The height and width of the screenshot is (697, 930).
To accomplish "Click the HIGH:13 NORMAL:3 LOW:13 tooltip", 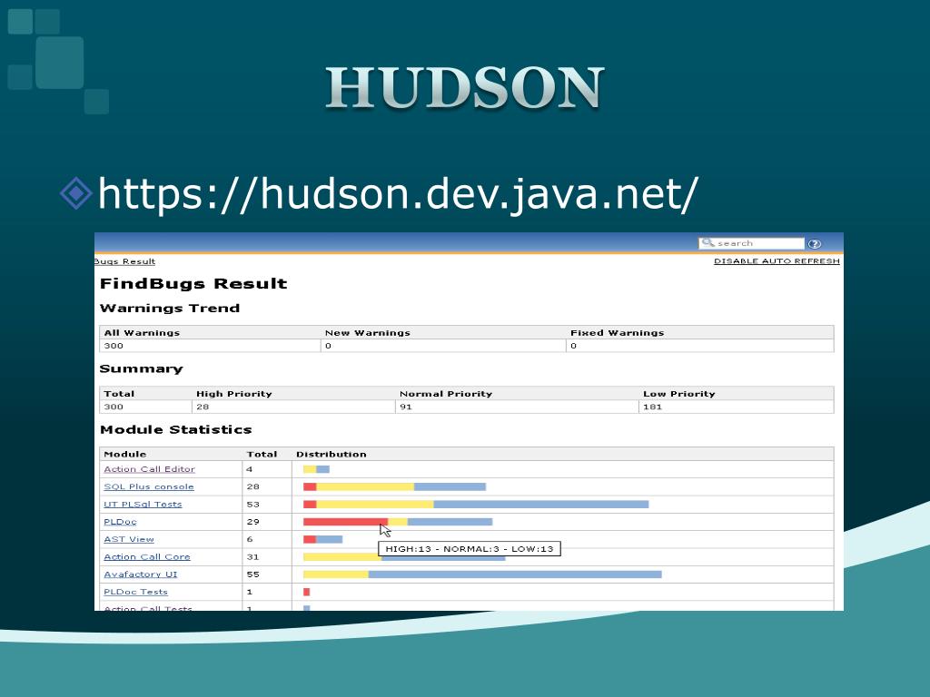I will point(470,549).
